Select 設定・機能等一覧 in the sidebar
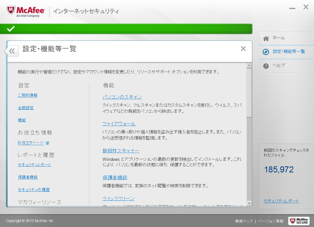 click(289, 51)
